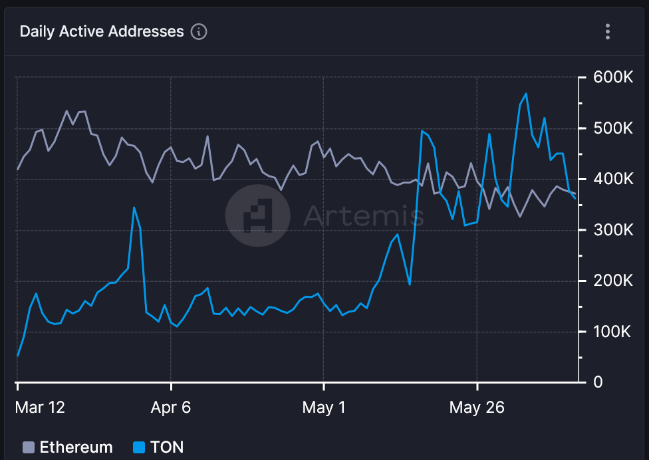
Task: Click the 200K y-axis label
Action: coord(613,281)
